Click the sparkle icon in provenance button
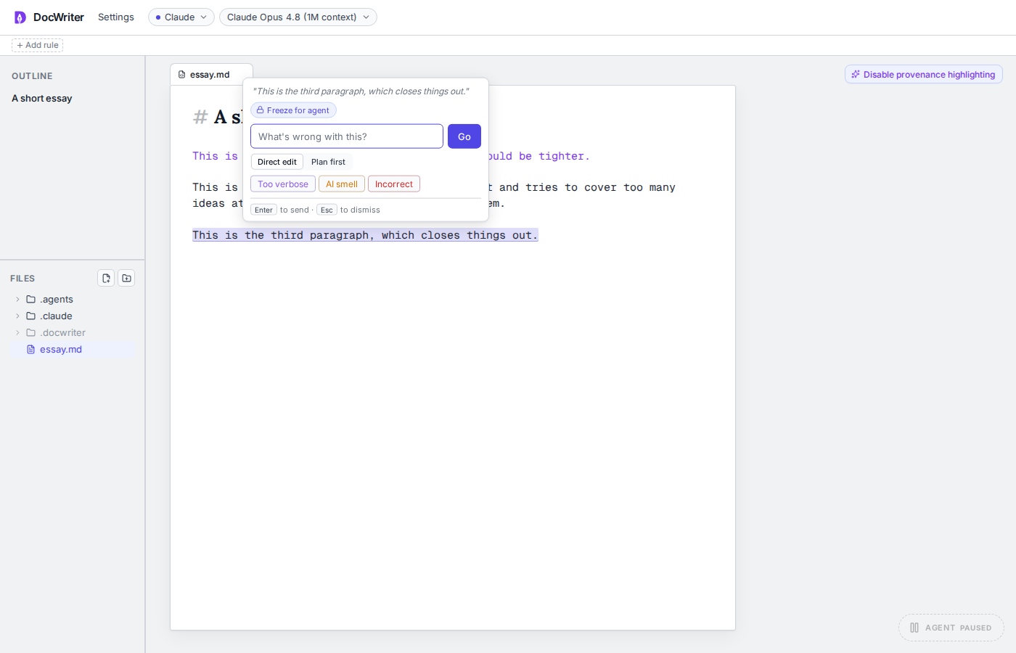 pos(856,75)
